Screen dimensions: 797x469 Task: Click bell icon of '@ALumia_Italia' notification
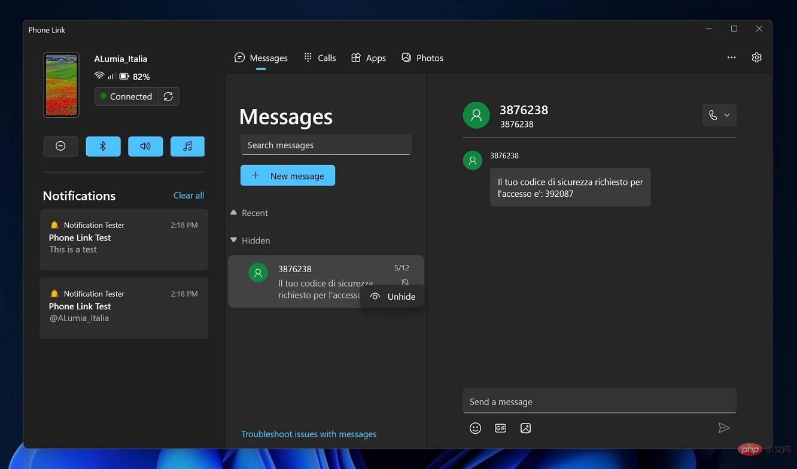coord(54,294)
